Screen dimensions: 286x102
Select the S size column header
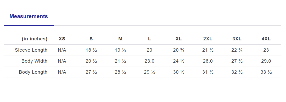pyautogui.click(x=91, y=39)
